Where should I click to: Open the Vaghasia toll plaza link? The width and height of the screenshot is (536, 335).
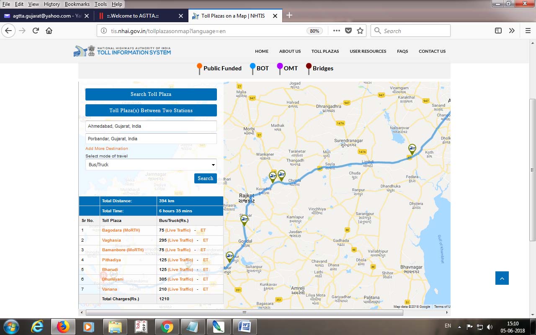111,240
